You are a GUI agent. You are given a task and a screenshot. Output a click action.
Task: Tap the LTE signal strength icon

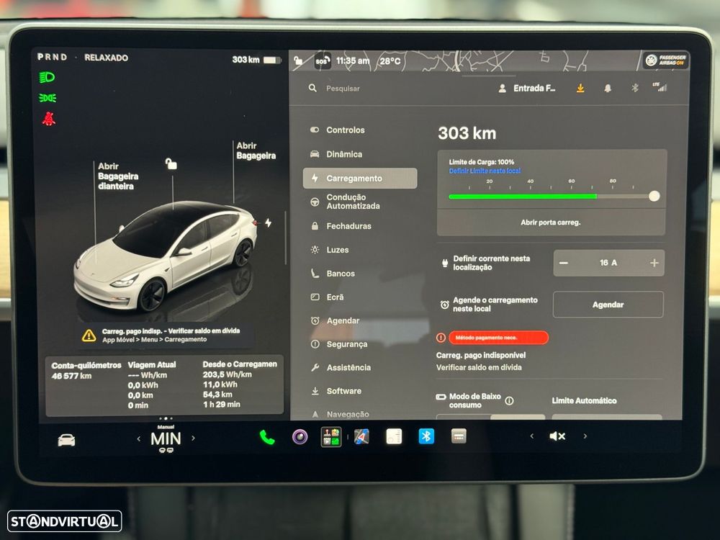tap(660, 87)
